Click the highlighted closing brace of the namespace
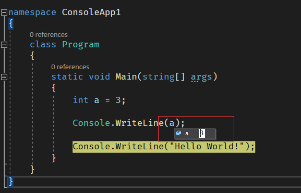The width and height of the screenshot is (301, 193). (x=11, y=182)
